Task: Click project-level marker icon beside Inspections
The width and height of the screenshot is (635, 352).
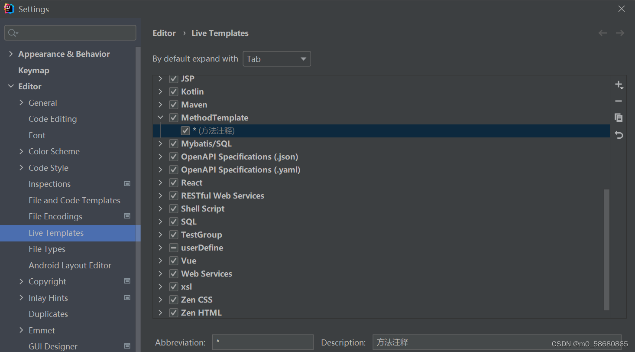Action: [127, 184]
